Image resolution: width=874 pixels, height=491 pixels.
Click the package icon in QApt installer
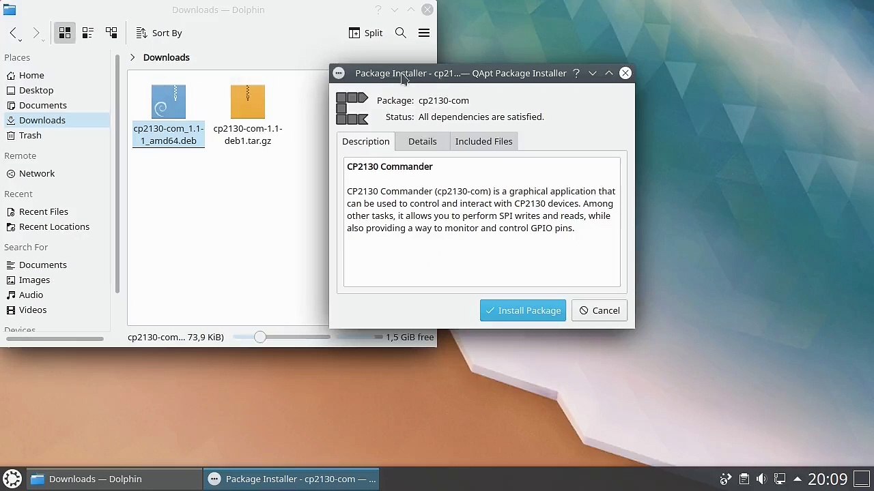pos(352,108)
